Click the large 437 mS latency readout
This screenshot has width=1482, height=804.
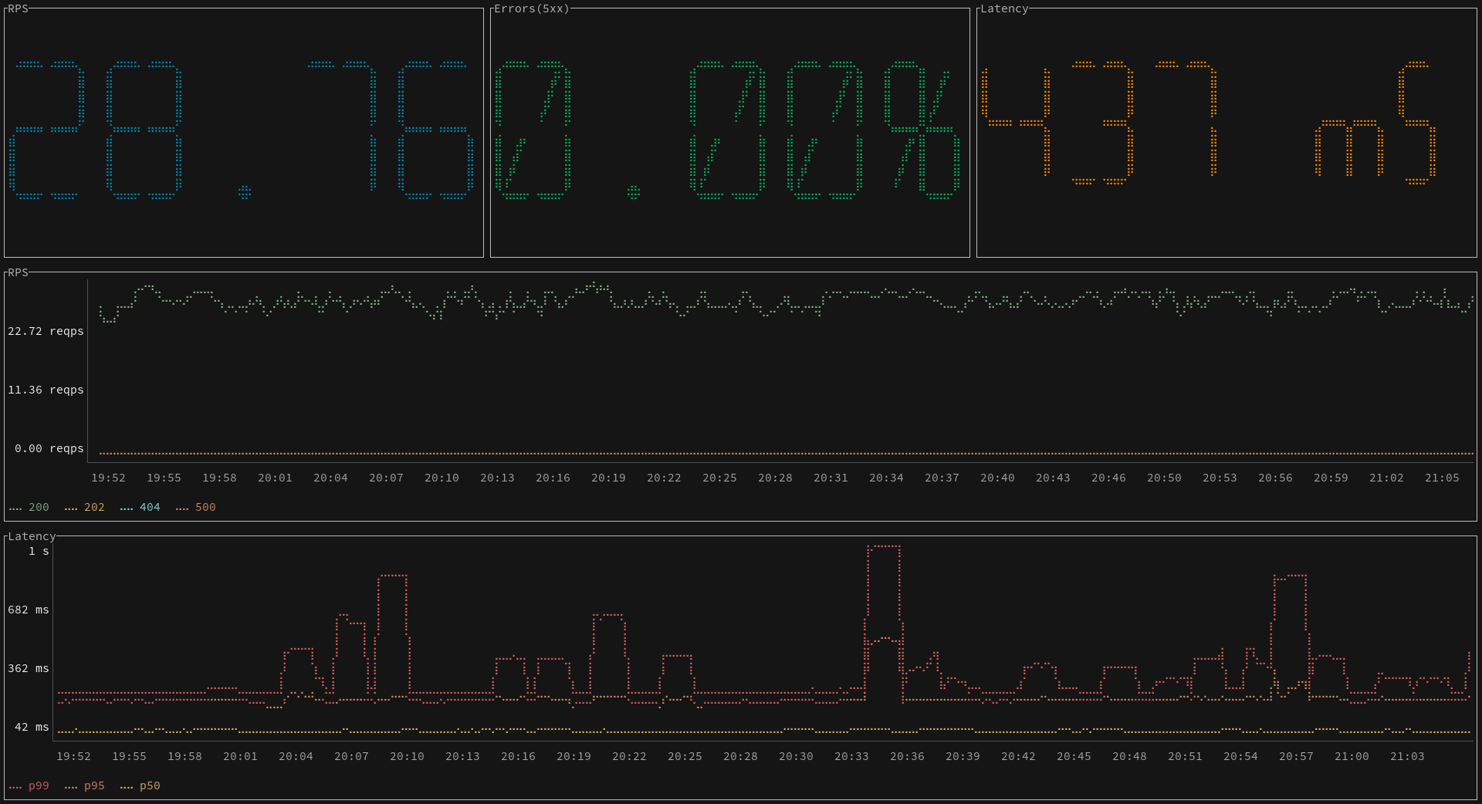(1208, 123)
